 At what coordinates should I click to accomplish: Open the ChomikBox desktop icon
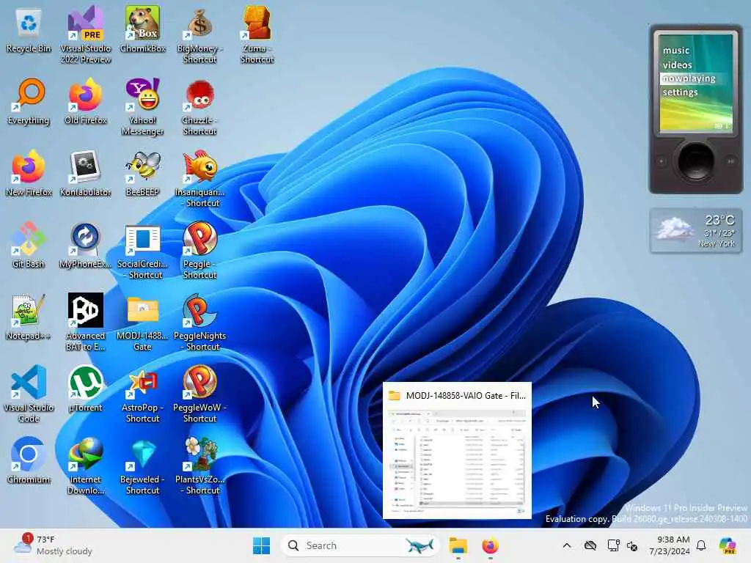pyautogui.click(x=143, y=30)
